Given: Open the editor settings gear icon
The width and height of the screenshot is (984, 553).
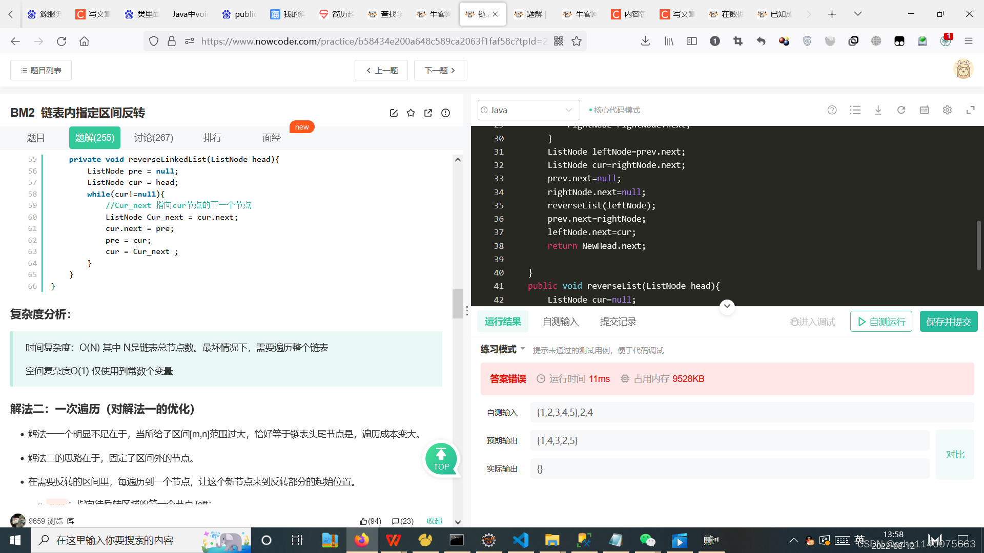Looking at the screenshot, I should (x=947, y=110).
